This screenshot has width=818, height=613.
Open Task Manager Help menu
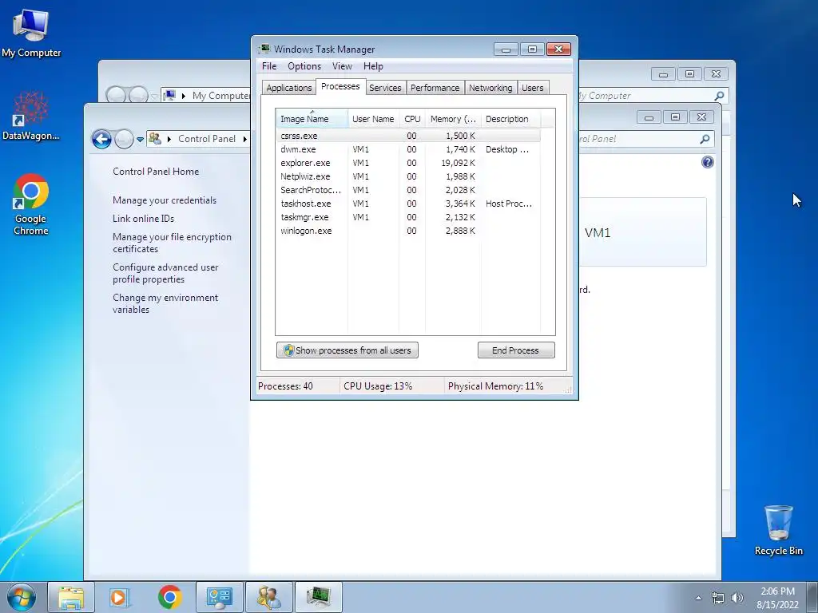tap(373, 66)
